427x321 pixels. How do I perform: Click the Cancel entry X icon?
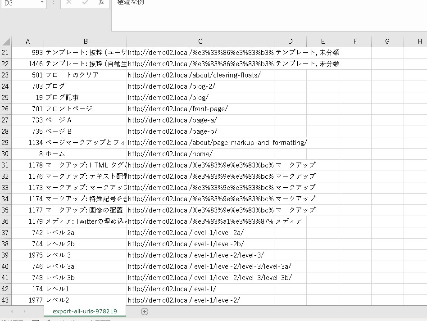(x=69, y=3)
